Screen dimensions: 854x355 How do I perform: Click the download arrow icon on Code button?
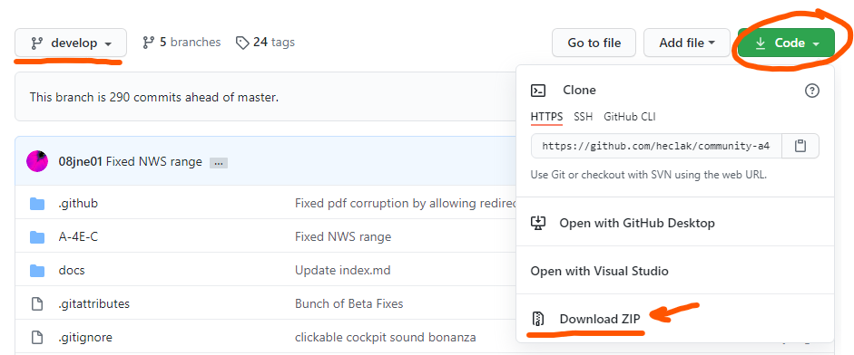(761, 43)
